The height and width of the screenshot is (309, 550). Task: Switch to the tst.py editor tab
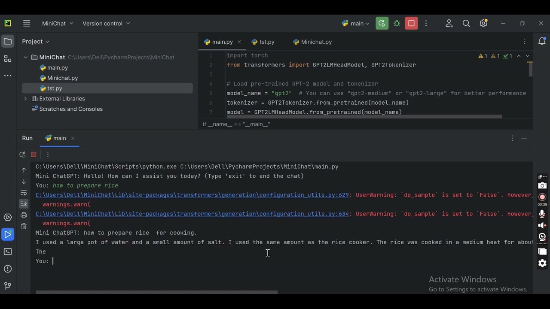pyautogui.click(x=263, y=42)
